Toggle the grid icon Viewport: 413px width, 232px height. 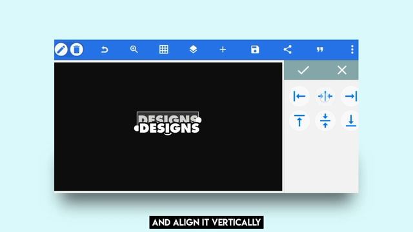point(163,50)
